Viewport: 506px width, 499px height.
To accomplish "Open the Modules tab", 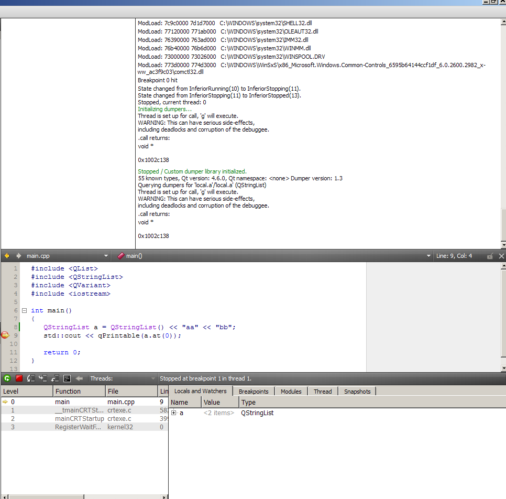I will coord(291,392).
